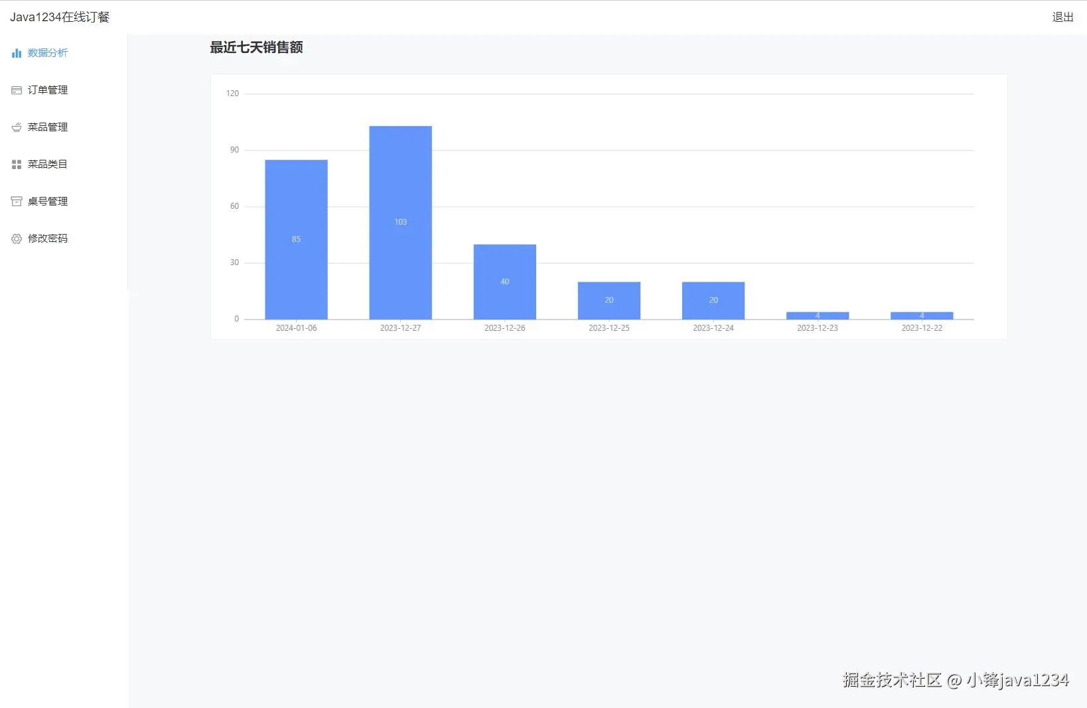Click the 修改密码 gear icon
The height and width of the screenshot is (708, 1087).
17,239
